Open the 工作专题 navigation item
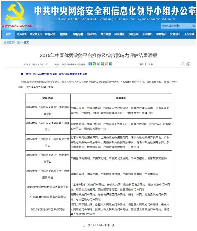This screenshot has height=231, width=197. click(189, 34)
